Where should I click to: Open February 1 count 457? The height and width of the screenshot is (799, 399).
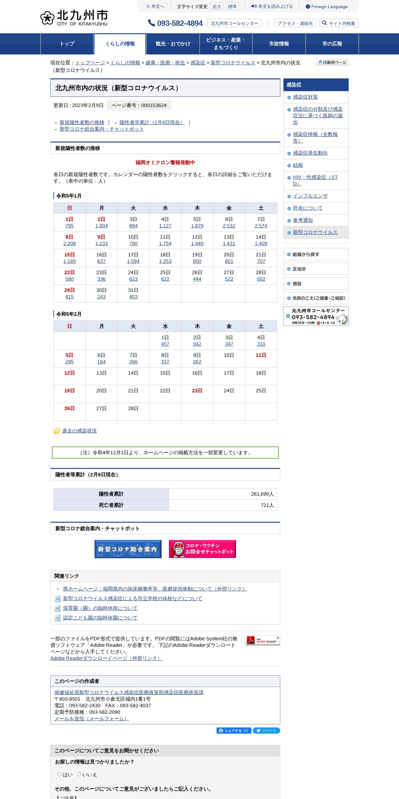coord(165,344)
